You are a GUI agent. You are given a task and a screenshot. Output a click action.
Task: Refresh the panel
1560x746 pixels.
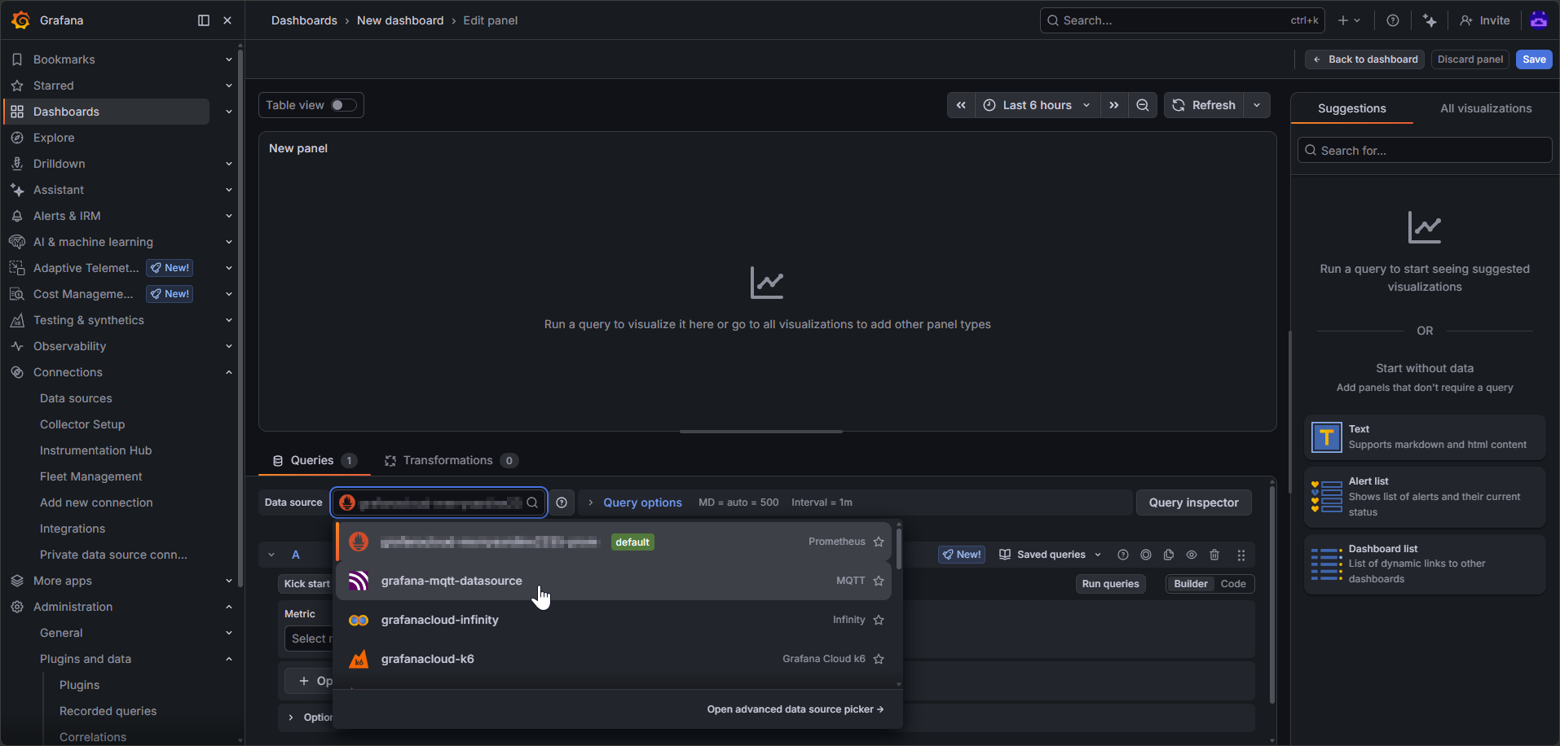click(1204, 105)
